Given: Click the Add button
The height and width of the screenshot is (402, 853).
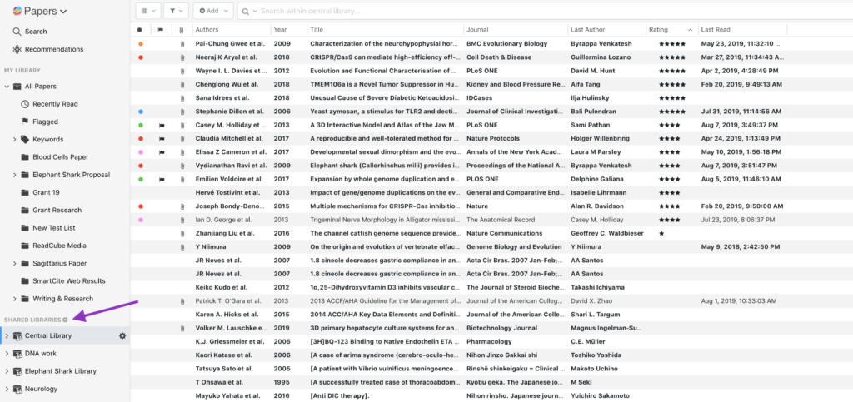Looking at the screenshot, I should (212, 11).
